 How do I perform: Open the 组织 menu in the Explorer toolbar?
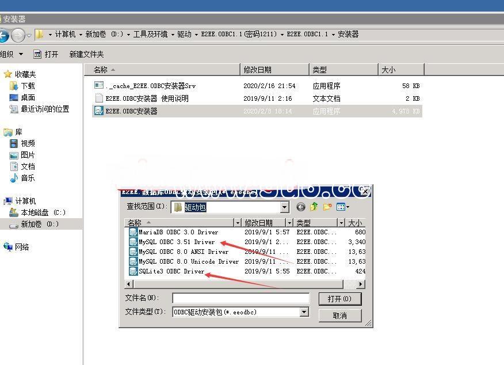12,54
